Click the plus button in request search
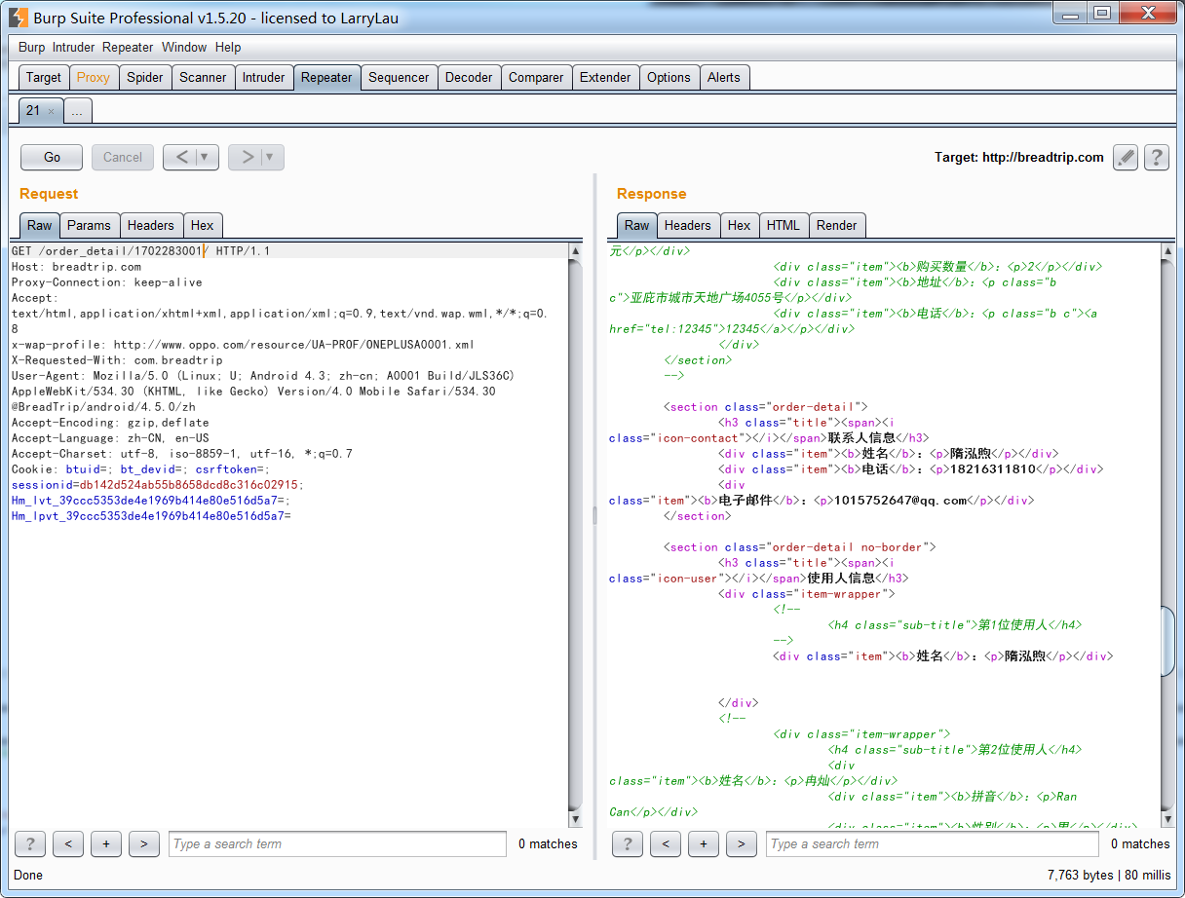Viewport: 1185px width, 898px height. [x=106, y=843]
